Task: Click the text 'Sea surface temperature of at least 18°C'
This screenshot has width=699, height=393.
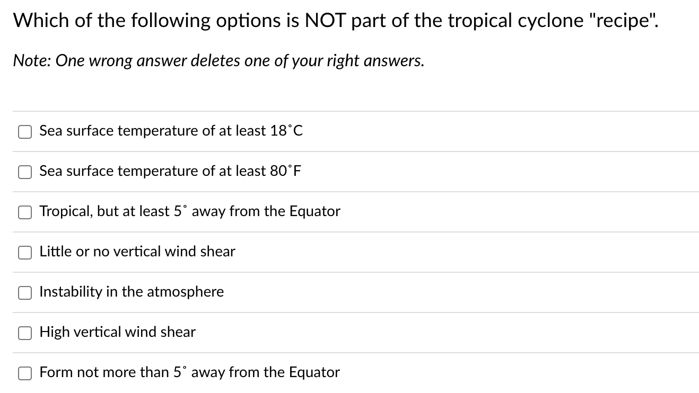Action: [x=171, y=131]
